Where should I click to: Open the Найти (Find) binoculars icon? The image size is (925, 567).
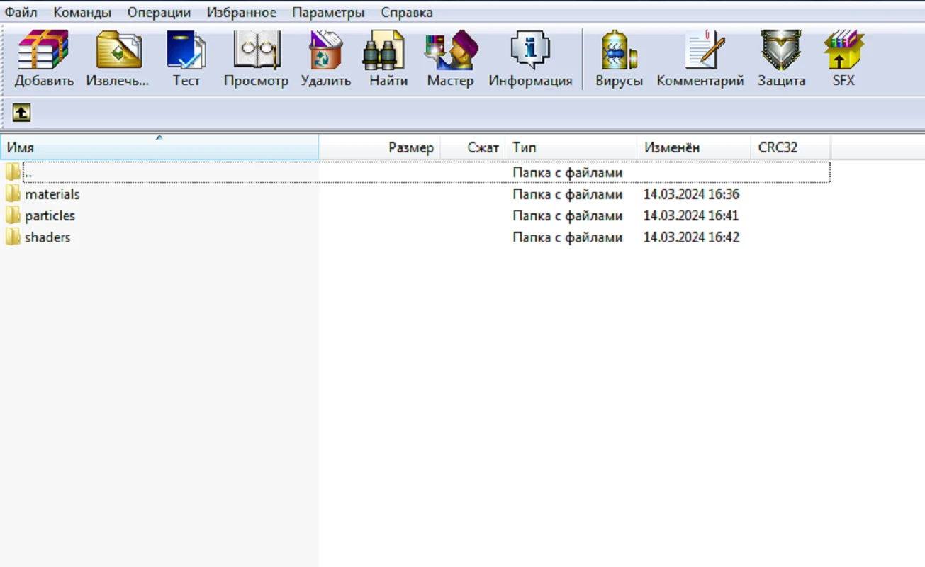pyautogui.click(x=383, y=50)
